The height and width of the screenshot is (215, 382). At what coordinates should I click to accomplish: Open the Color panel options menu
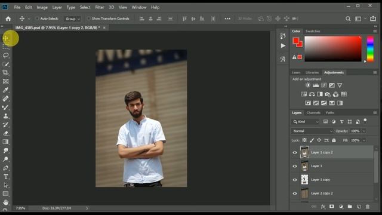375,31
